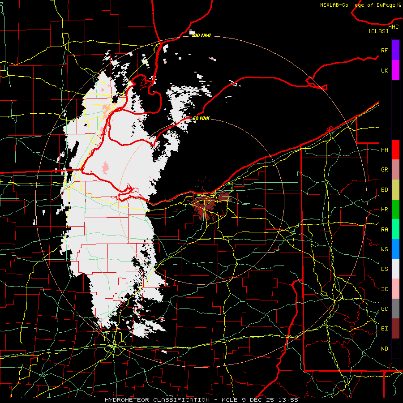The image size is (403, 403).
Task: Click the ND black legend swatch
Action: click(x=395, y=348)
